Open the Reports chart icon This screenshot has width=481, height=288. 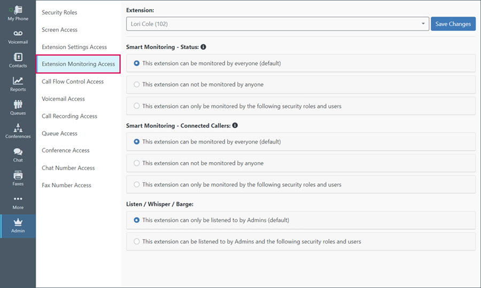click(x=18, y=81)
